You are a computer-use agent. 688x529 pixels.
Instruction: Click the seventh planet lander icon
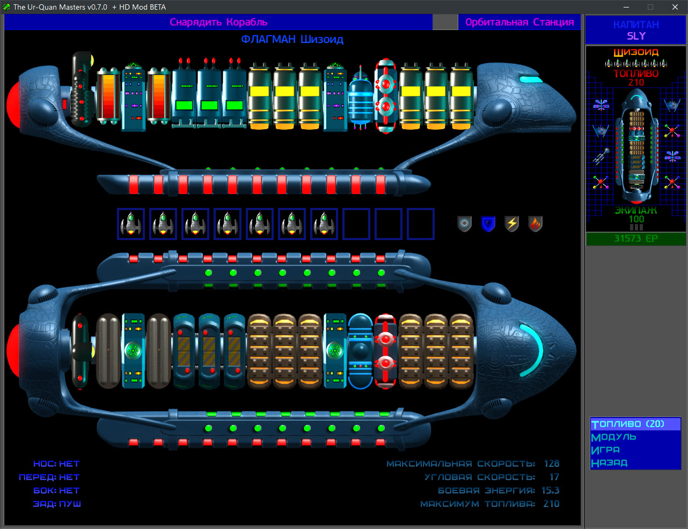324,223
